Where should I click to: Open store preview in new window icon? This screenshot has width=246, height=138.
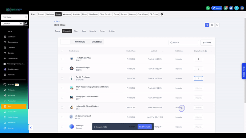click(x=212, y=25)
